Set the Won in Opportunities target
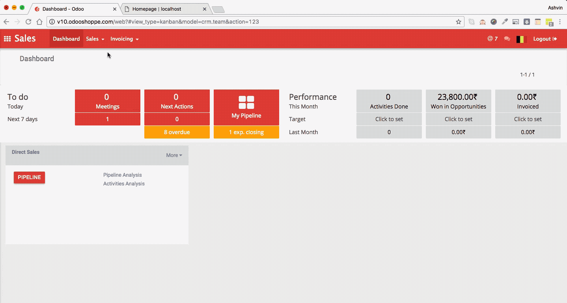This screenshot has width=567, height=303. tap(459, 119)
